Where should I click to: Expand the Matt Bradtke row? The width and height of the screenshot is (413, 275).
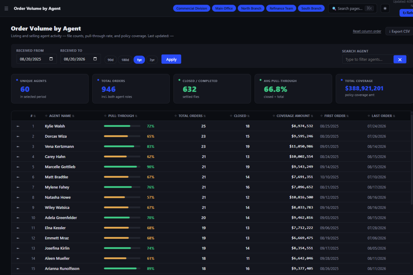(18, 177)
